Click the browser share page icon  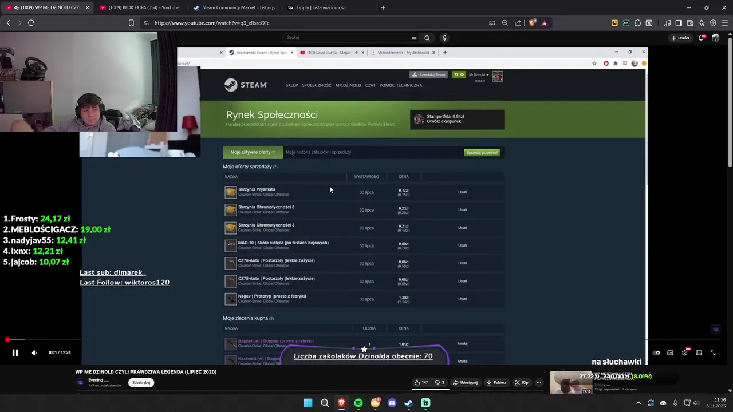click(518, 23)
